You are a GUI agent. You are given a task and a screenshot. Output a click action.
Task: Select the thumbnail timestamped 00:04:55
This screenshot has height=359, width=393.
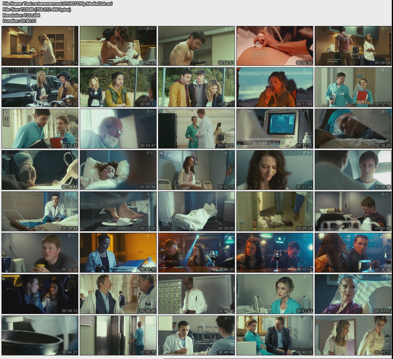pyautogui.click(x=275, y=46)
